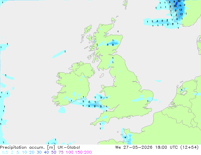Click the 33 precipitation value at top

click(x=179, y=1)
